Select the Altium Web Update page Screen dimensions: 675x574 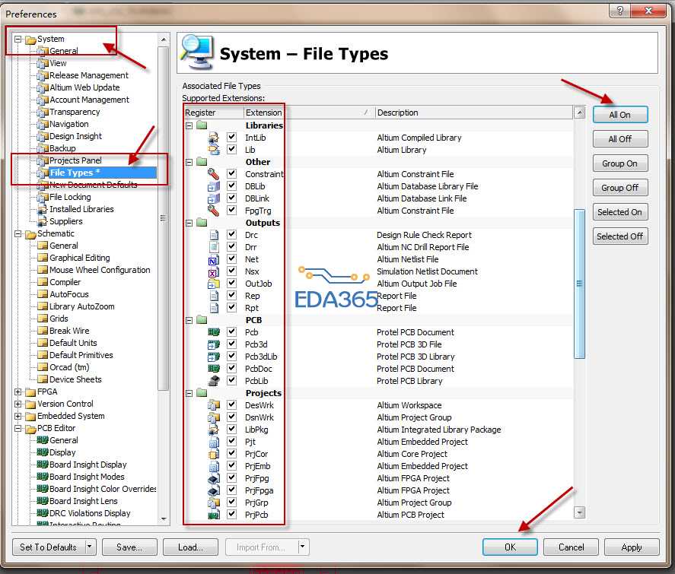point(84,87)
